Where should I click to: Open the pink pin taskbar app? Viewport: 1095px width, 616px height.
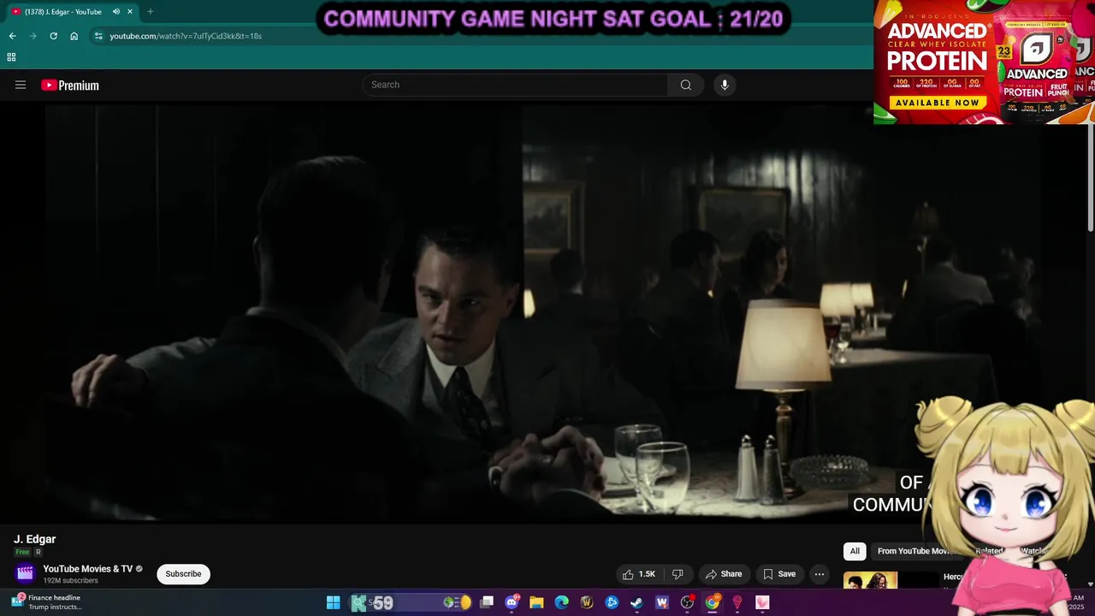[737, 602]
